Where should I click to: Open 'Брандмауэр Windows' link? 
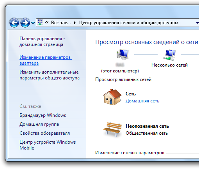(x=43, y=115)
